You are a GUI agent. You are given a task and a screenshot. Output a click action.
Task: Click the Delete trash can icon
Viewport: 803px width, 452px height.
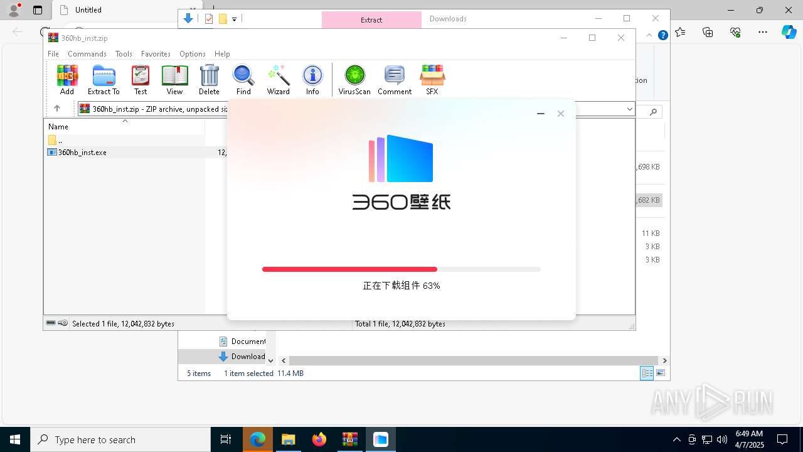tap(209, 80)
